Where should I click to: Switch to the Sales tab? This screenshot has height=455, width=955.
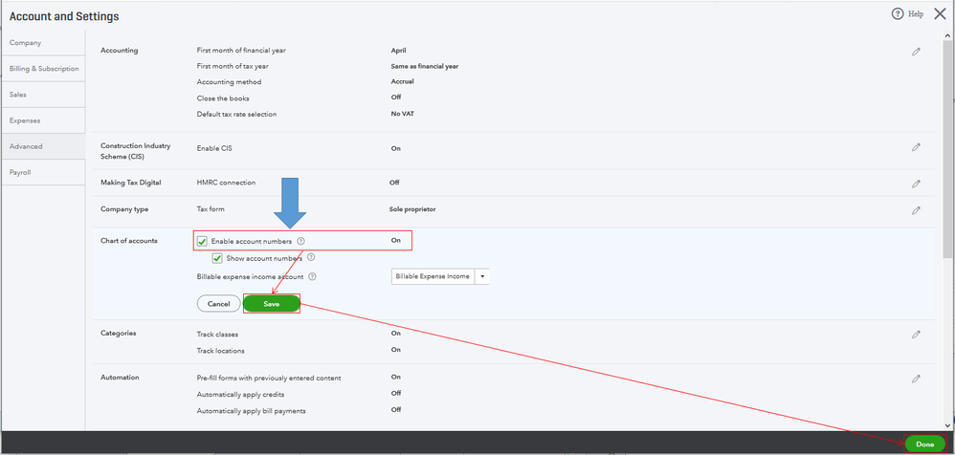click(18, 95)
